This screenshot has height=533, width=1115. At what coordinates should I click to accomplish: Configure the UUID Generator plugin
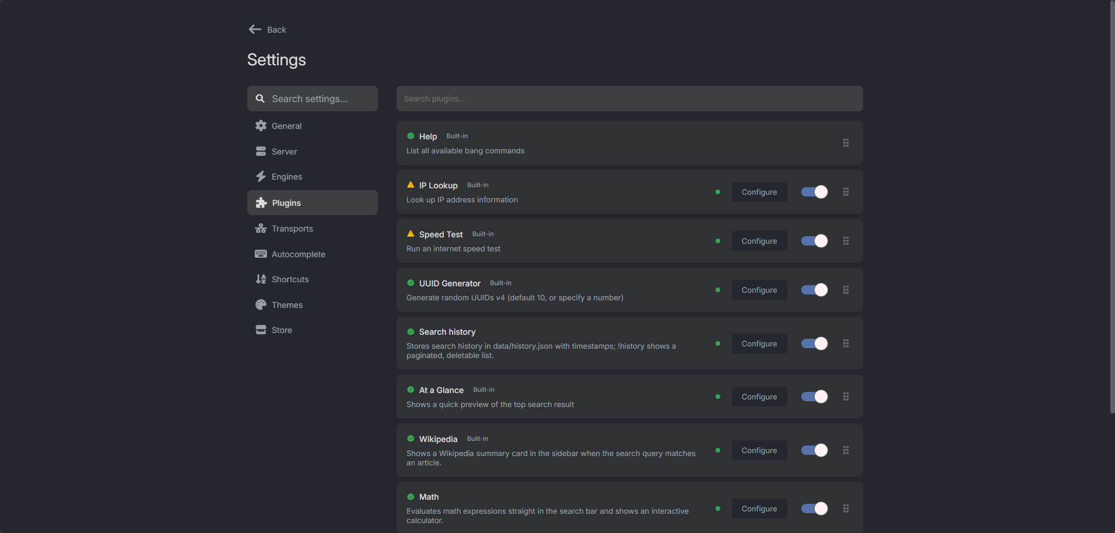click(x=759, y=290)
